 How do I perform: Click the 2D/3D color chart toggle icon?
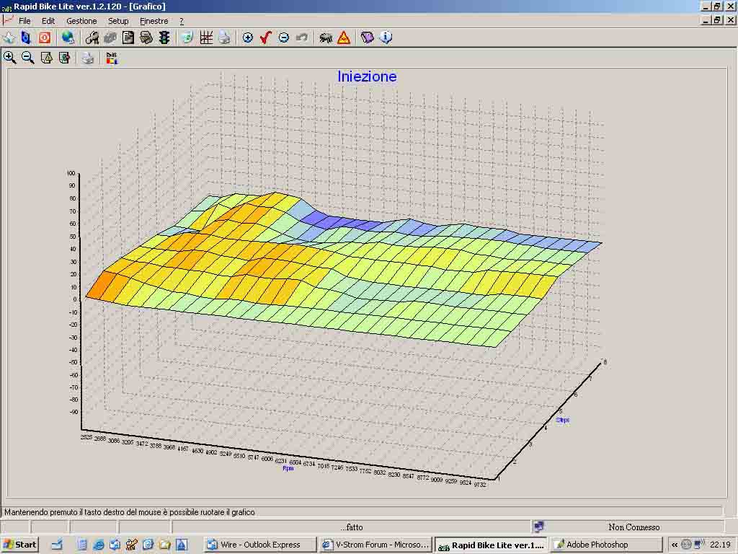click(112, 58)
